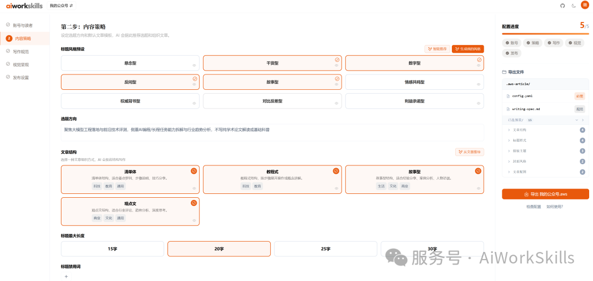Click eye icon on 清单体 structure card
Viewport: 593px width, 281px height.
click(x=194, y=188)
